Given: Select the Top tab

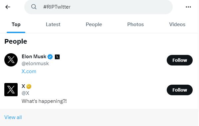Looking at the screenshot, I should point(16,24).
